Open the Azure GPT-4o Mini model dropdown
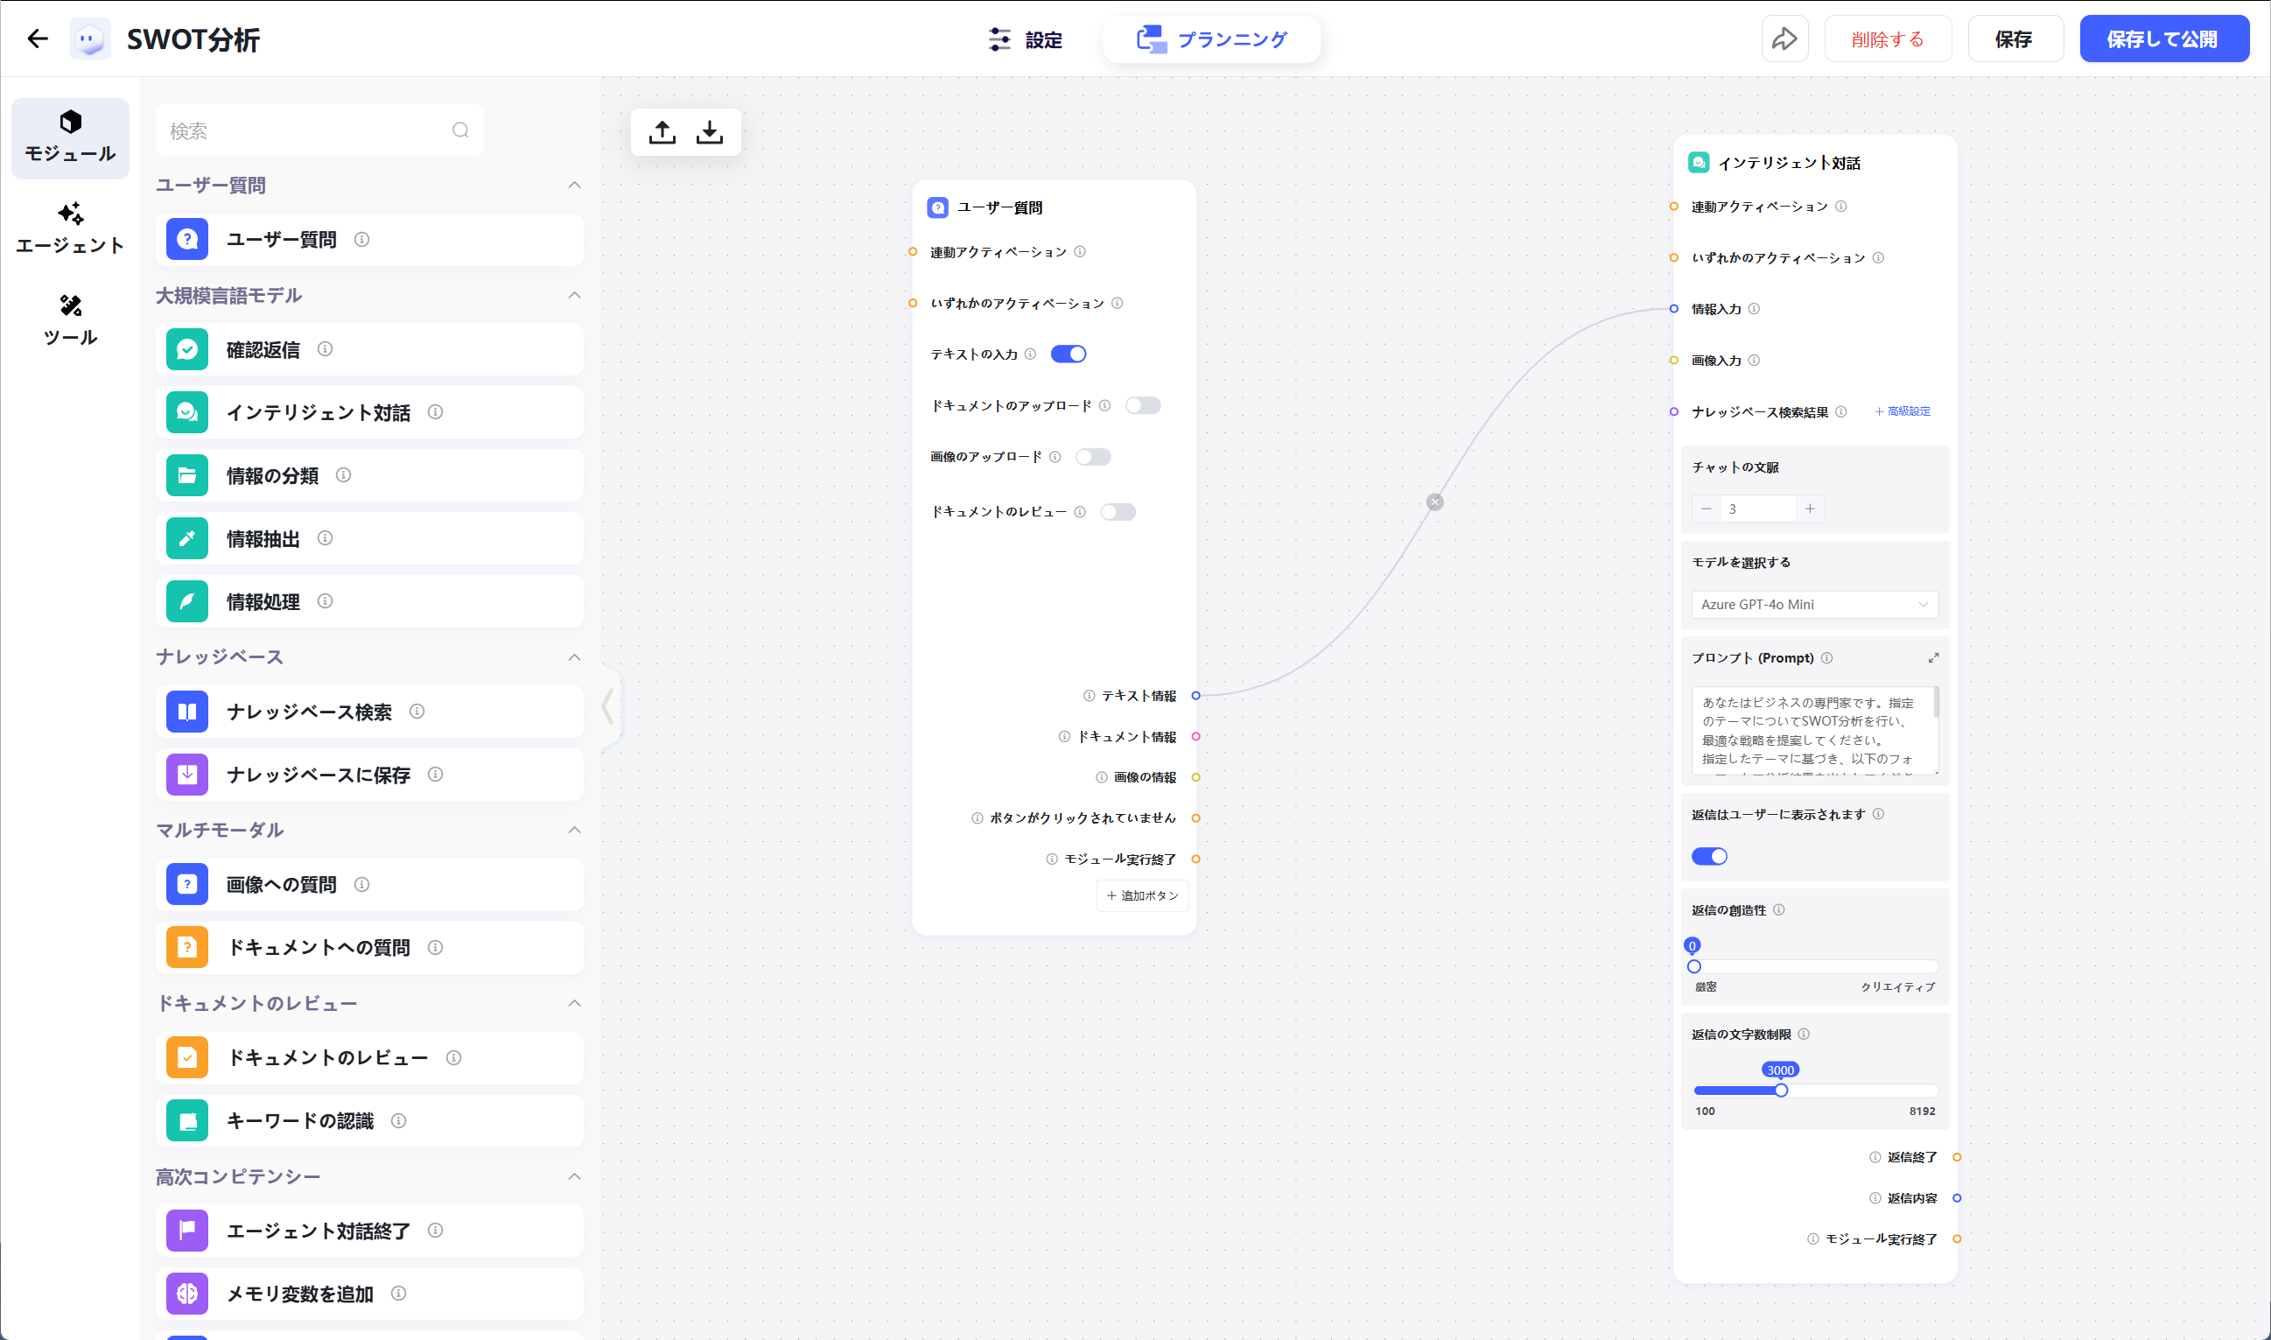 pos(1814,604)
